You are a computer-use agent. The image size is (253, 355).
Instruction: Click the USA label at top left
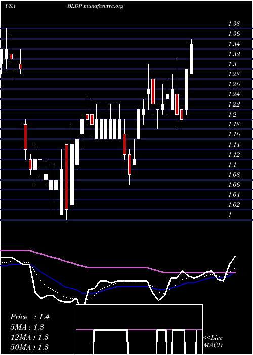(10, 6)
